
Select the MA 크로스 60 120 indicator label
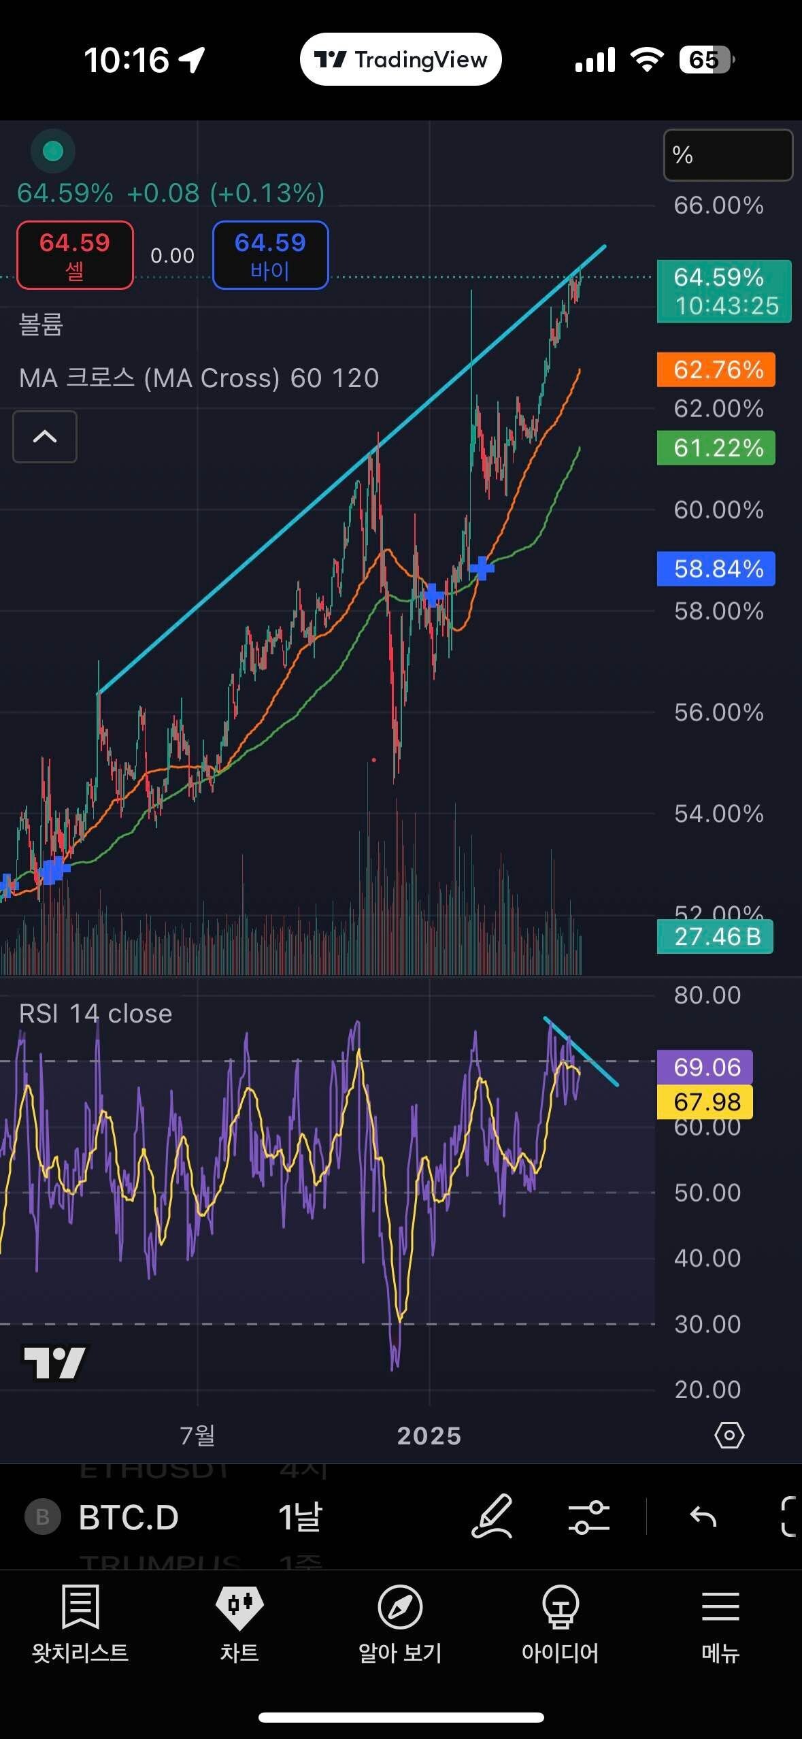click(199, 378)
